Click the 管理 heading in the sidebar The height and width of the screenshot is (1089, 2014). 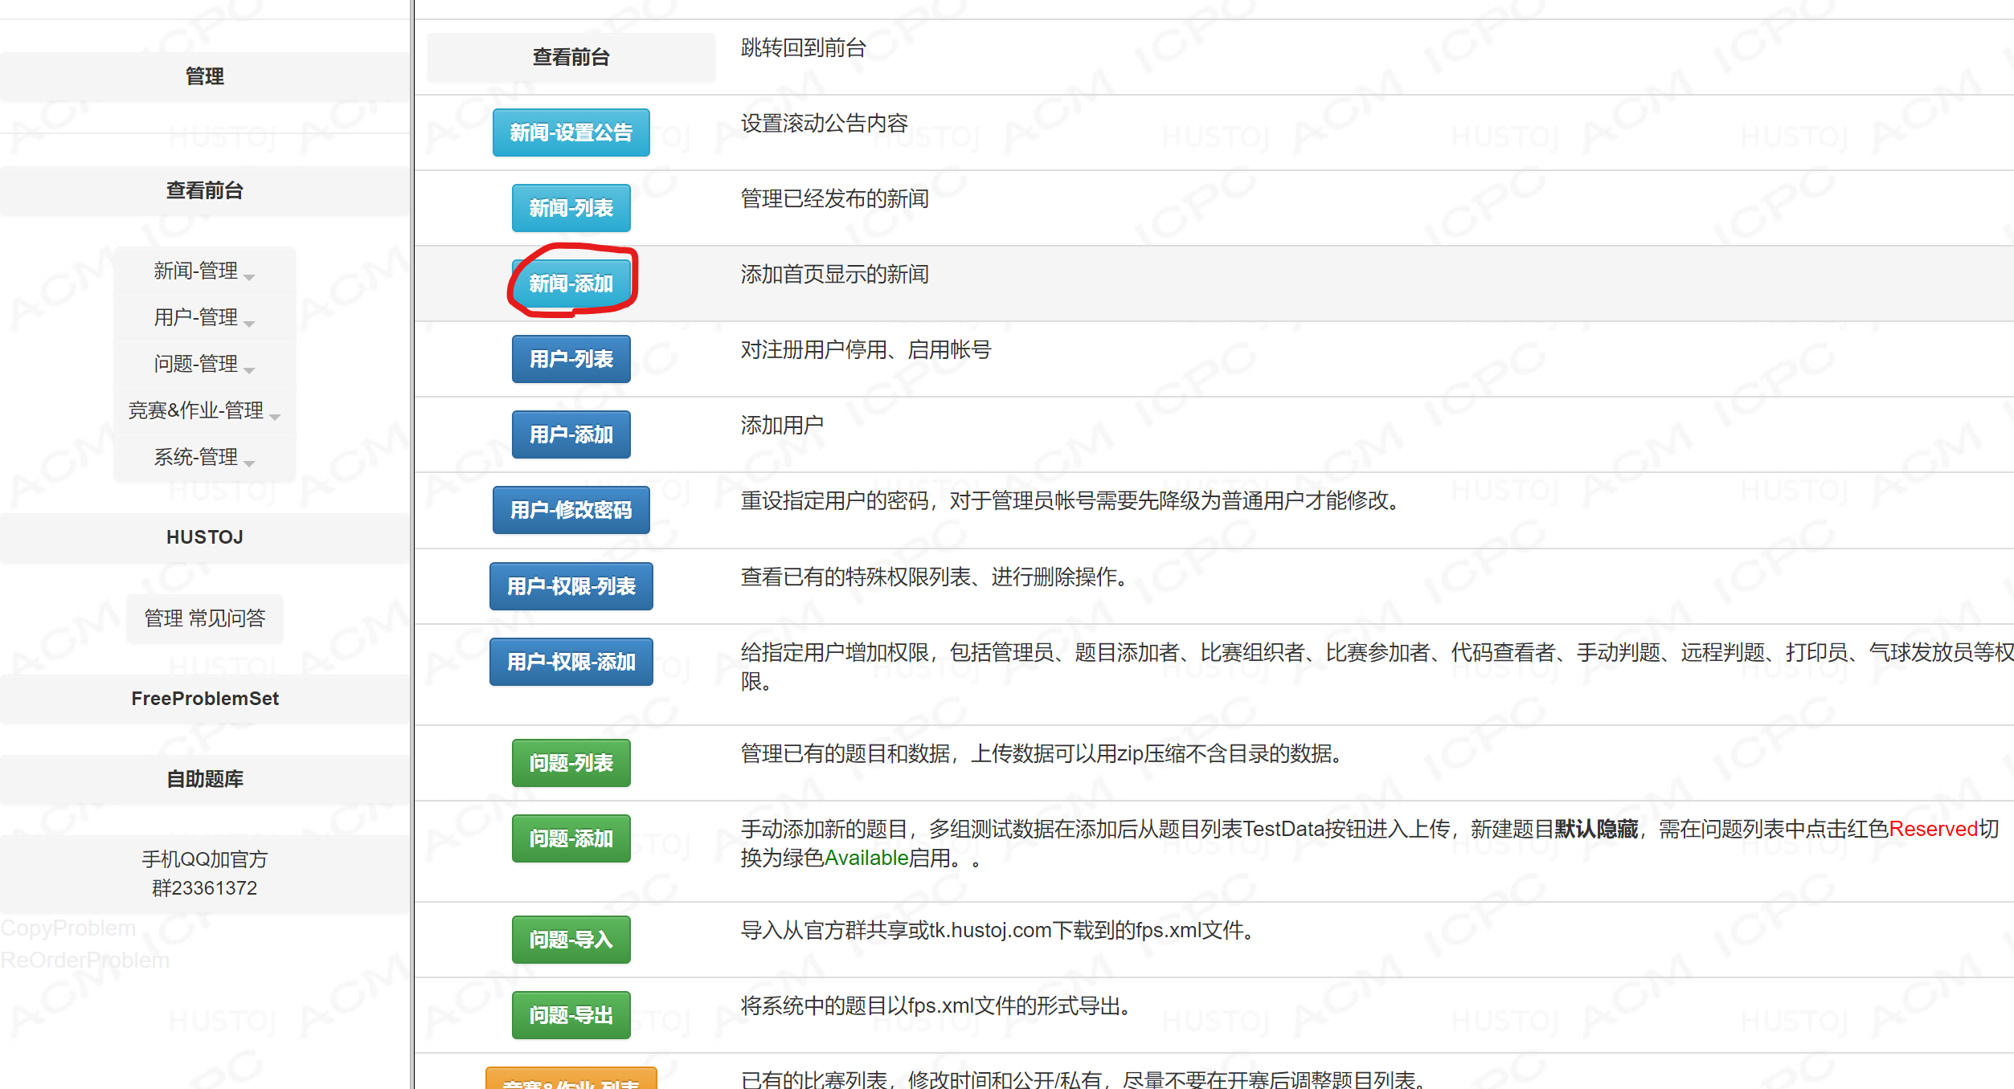tap(205, 76)
